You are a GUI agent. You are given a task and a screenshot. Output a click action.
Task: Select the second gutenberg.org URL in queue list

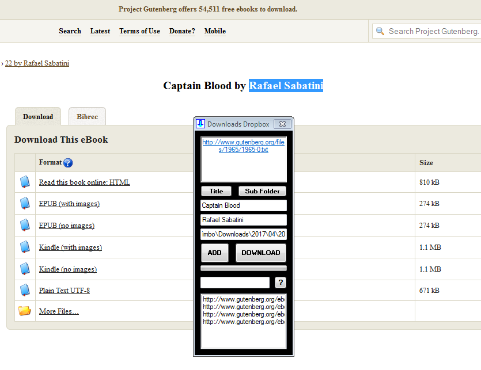click(244, 307)
